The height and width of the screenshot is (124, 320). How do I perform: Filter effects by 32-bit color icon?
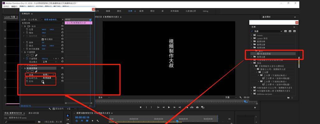point(290,31)
